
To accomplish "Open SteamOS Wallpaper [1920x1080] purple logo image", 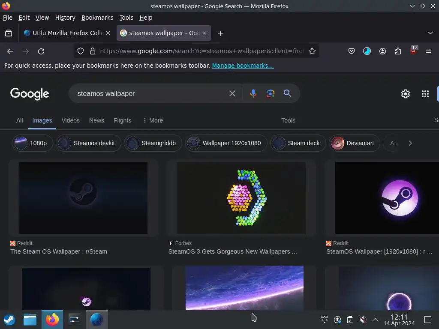I will 387,198.
